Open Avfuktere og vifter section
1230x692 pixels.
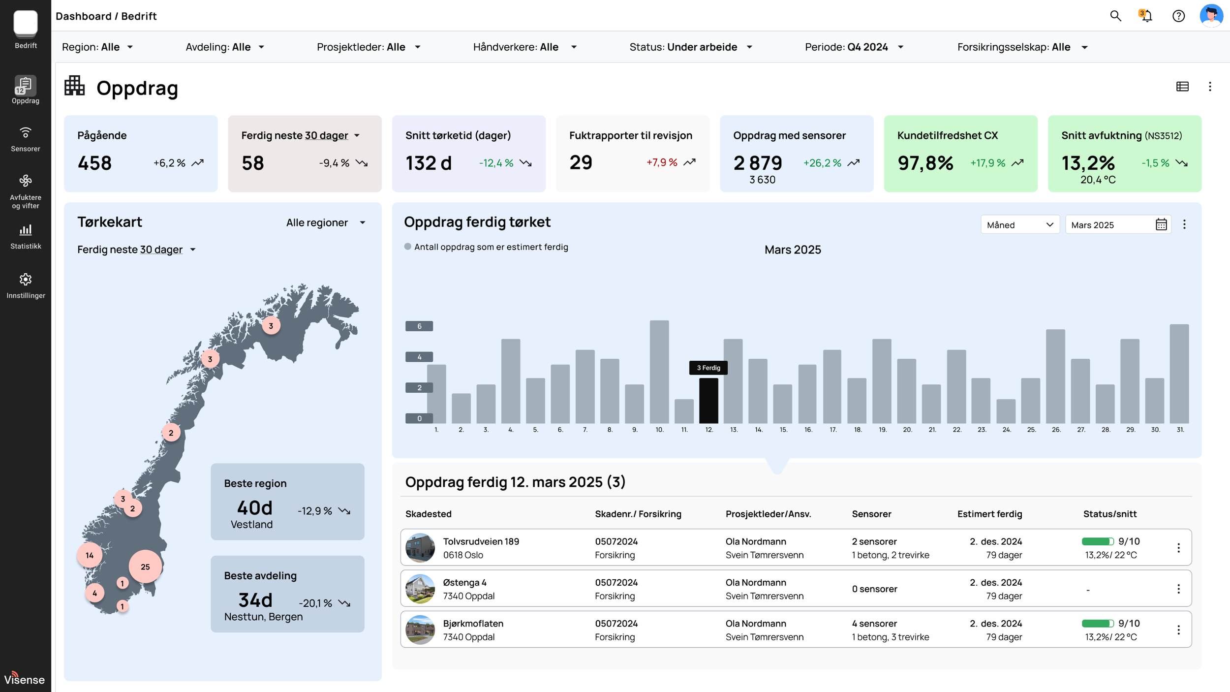[x=26, y=192]
